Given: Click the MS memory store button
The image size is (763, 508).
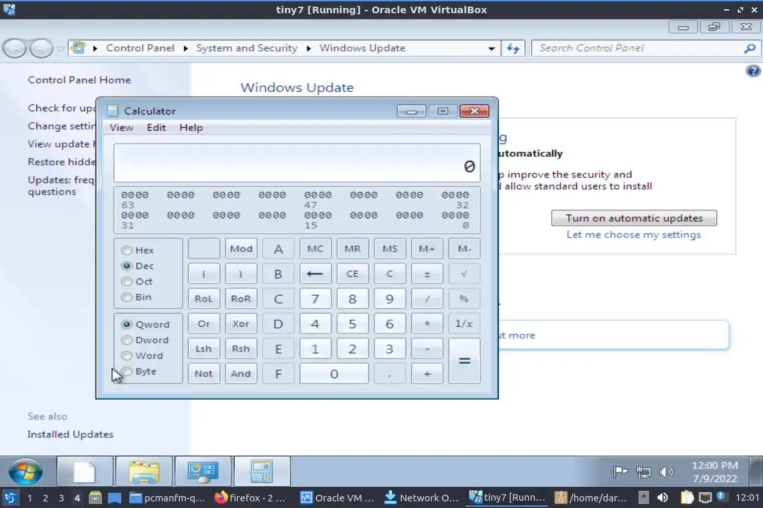Looking at the screenshot, I should point(389,249).
